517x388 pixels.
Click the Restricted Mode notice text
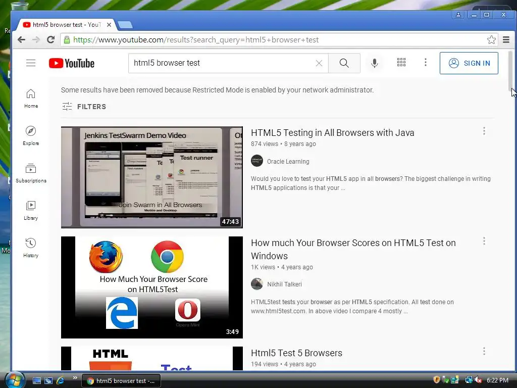pos(217,90)
